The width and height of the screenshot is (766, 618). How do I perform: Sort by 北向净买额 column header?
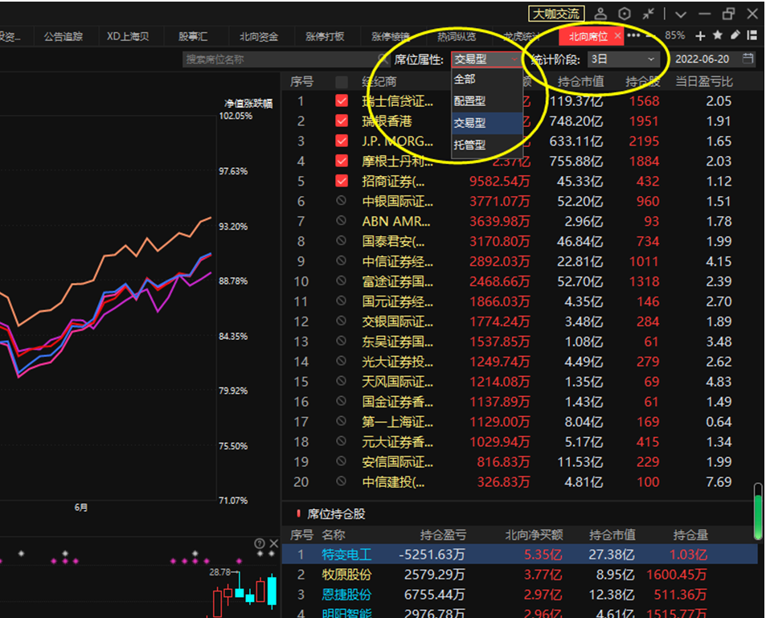[x=534, y=535]
